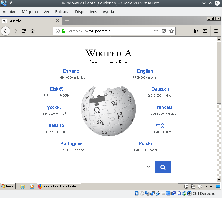Bookmark this page with the star

point(171,31)
